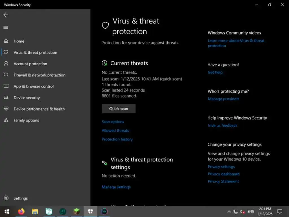Image resolution: width=289 pixels, height=217 pixels.
Task: Open the notification center icon
Action: click(280, 211)
